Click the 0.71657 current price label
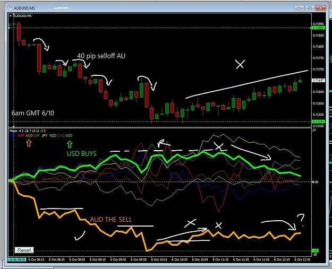 [318, 80]
